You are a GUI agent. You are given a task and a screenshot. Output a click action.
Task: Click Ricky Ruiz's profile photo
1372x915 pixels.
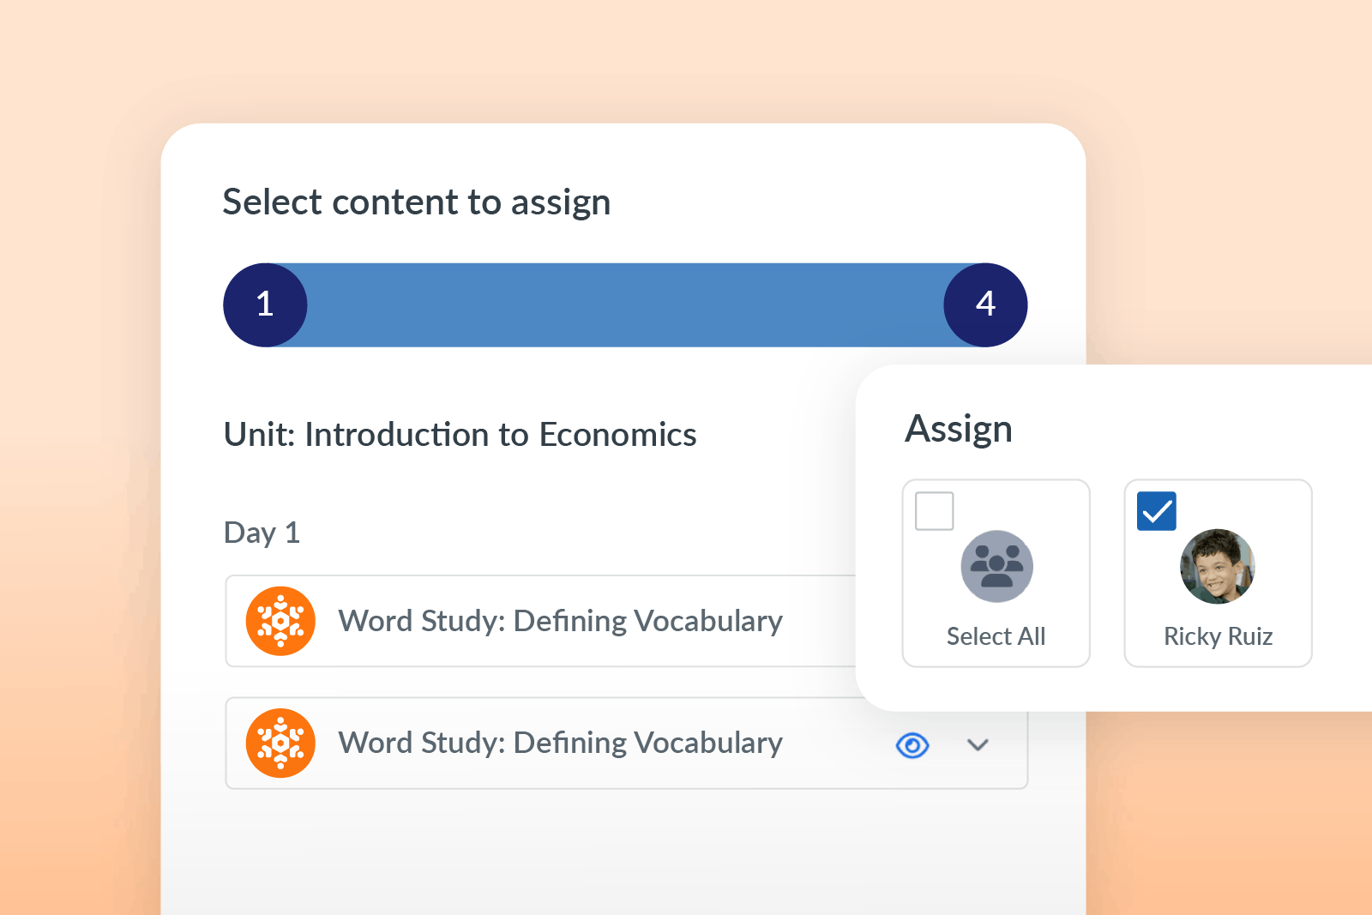(x=1218, y=567)
